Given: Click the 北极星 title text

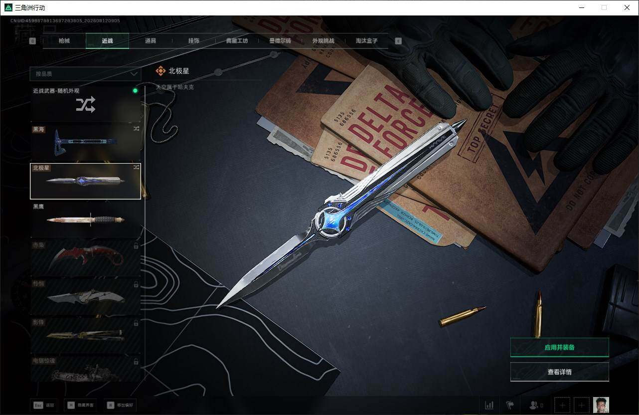Looking at the screenshot, I should coord(179,71).
